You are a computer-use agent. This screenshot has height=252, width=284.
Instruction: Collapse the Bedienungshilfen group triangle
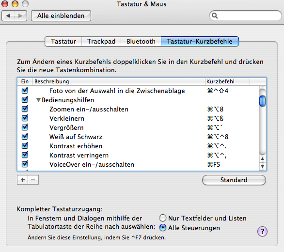(x=38, y=100)
